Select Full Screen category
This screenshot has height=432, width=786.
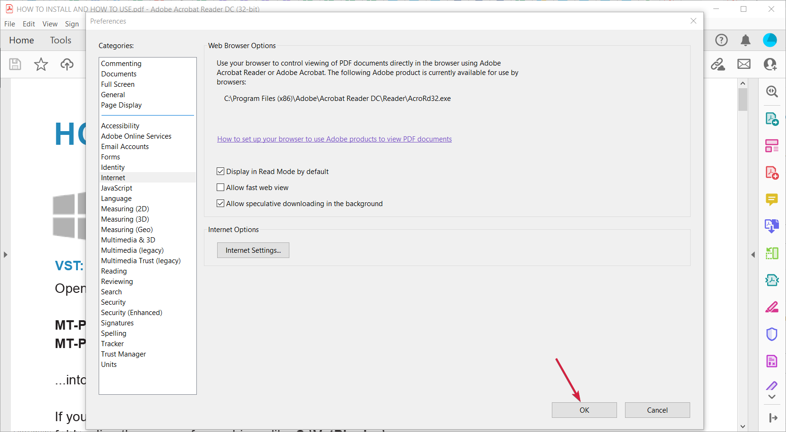(118, 84)
